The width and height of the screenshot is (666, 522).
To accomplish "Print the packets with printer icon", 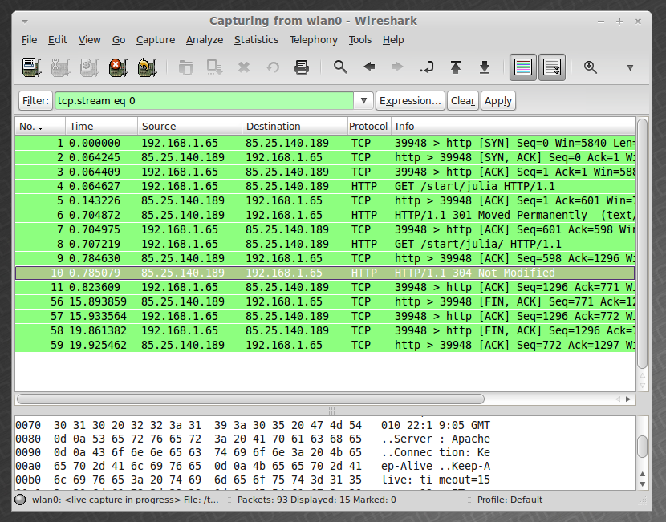I will click(x=302, y=67).
